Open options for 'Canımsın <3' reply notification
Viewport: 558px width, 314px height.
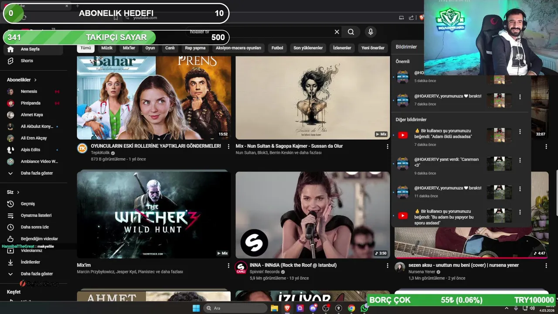point(520,160)
